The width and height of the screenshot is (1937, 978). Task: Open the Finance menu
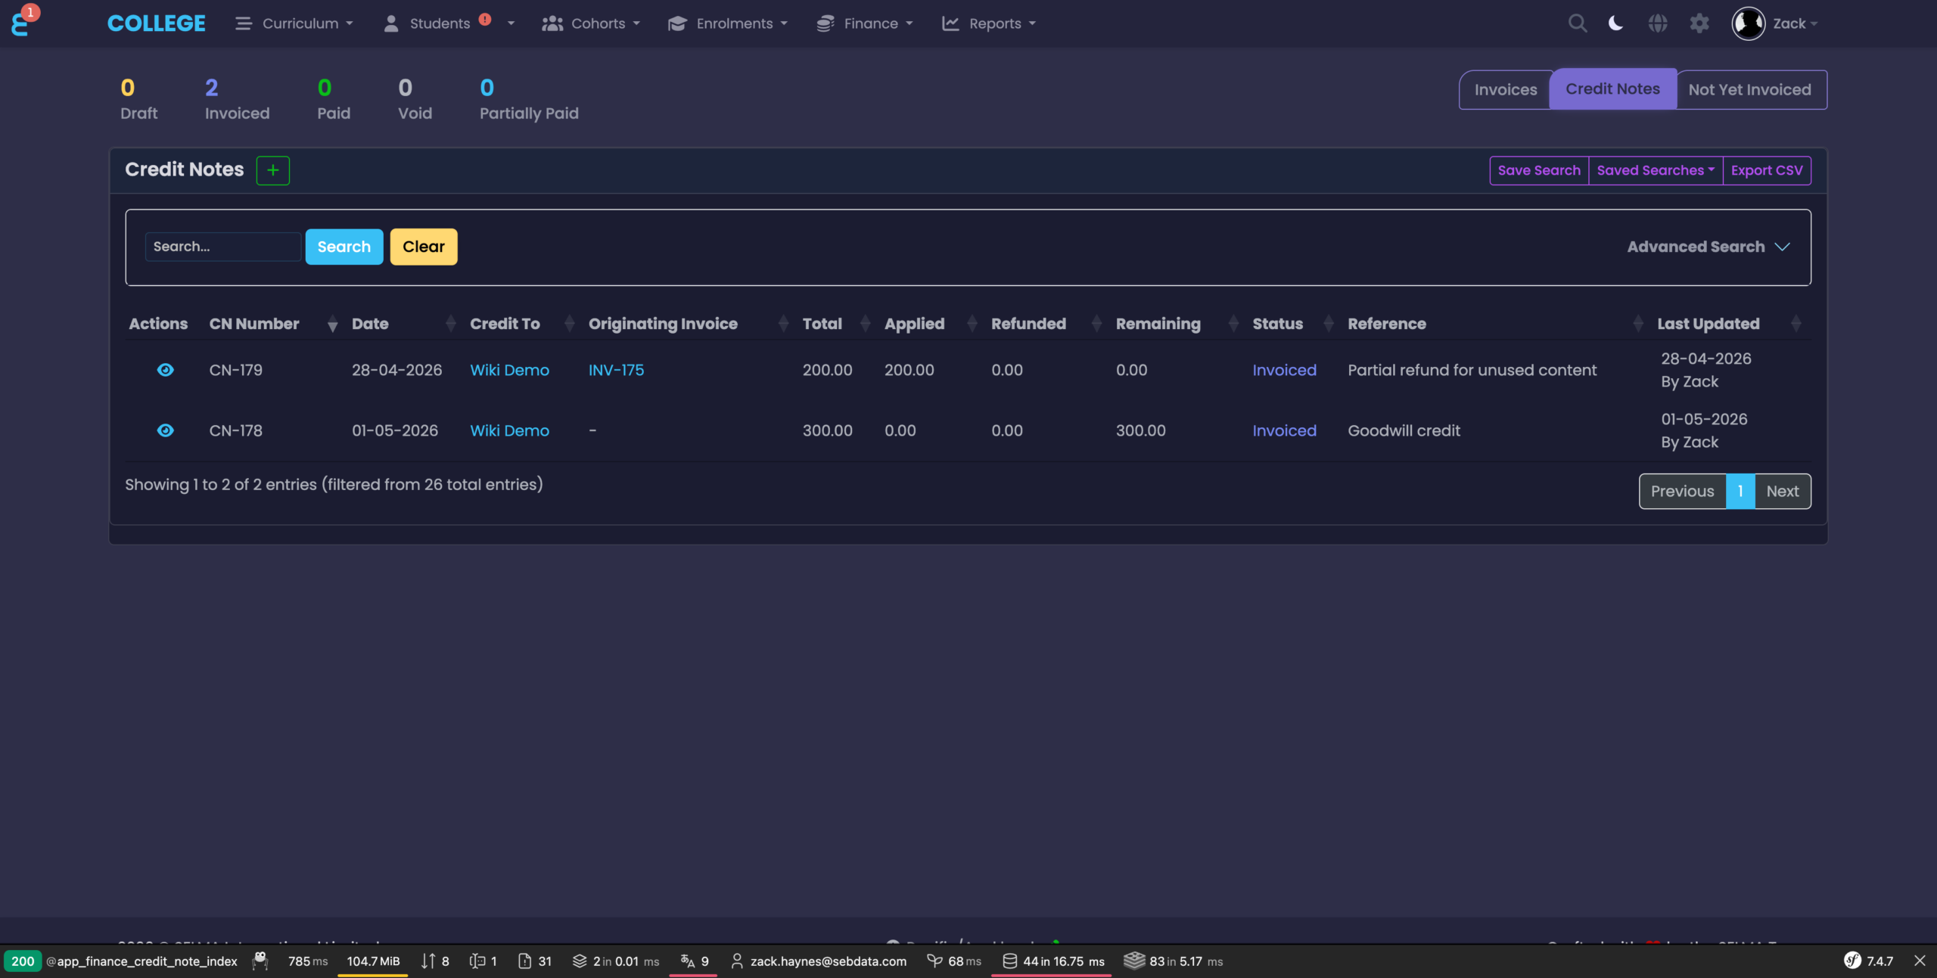pyautogui.click(x=865, y=23)
